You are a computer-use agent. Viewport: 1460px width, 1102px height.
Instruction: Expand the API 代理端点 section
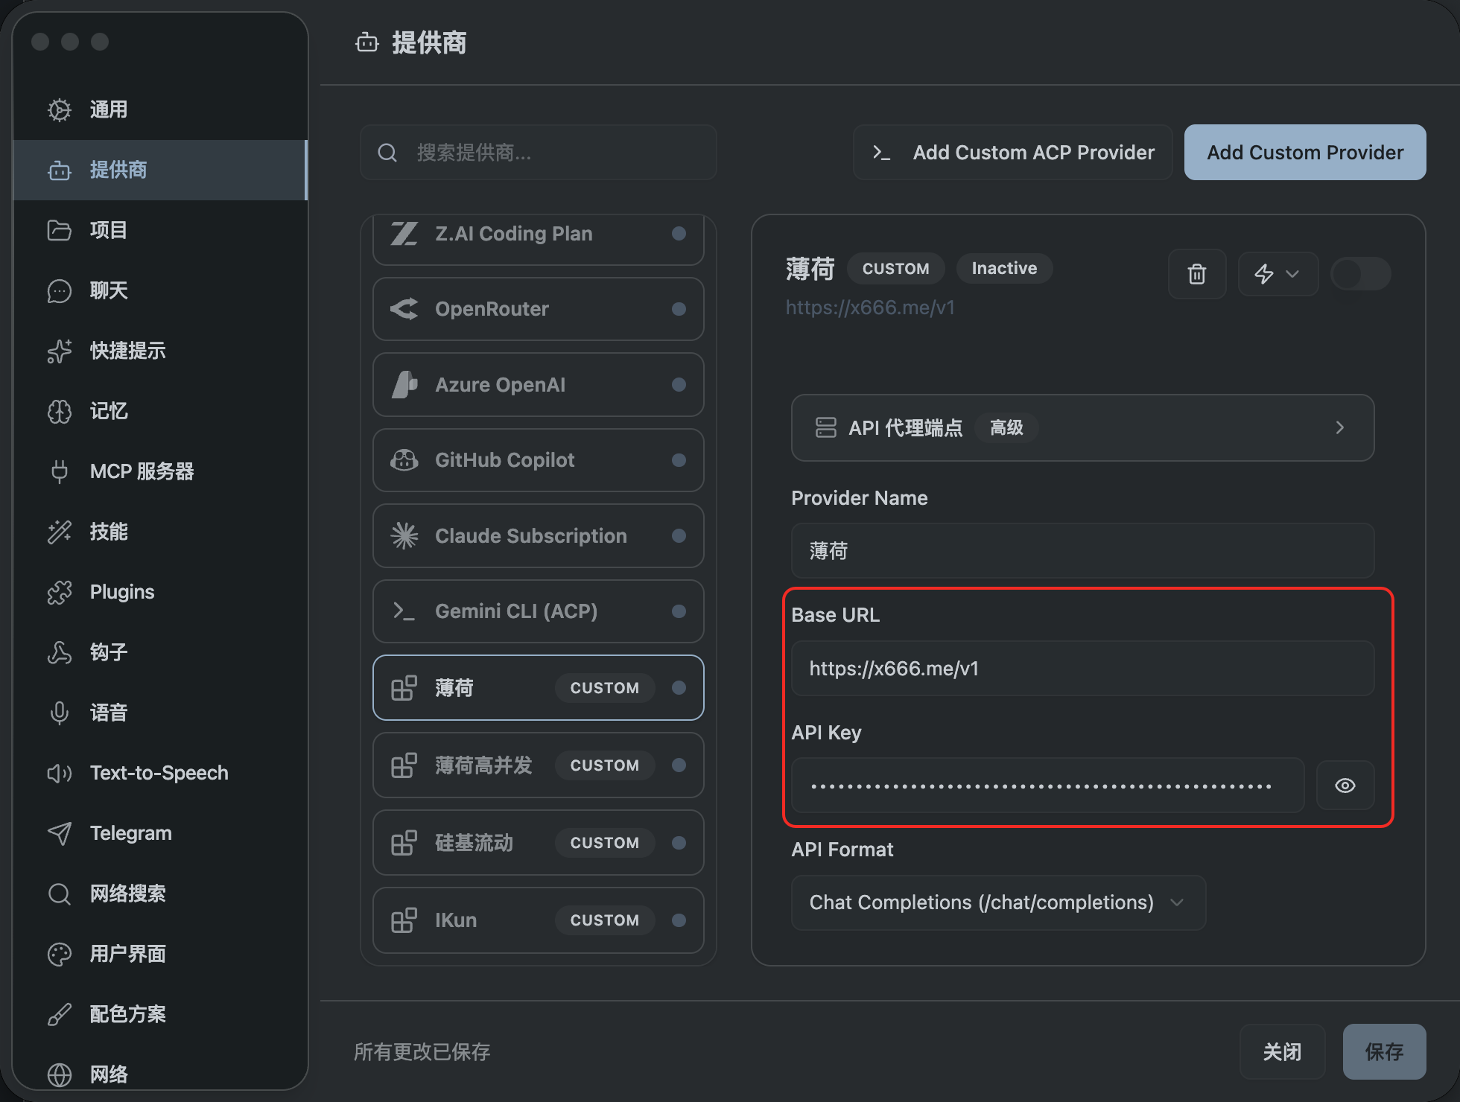point(1082,427)
